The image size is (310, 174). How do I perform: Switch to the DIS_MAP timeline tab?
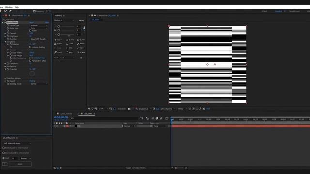88,114
